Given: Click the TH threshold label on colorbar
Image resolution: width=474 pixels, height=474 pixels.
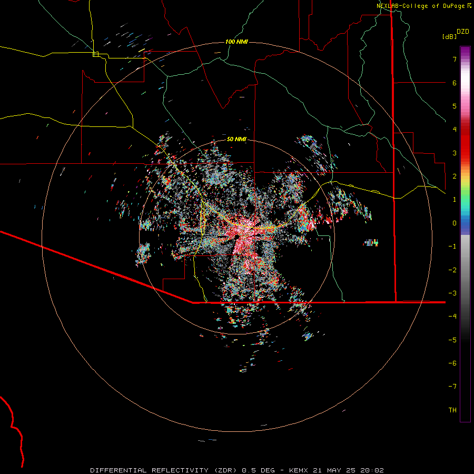Looking at the screenshot, I should tap(452, 410).
